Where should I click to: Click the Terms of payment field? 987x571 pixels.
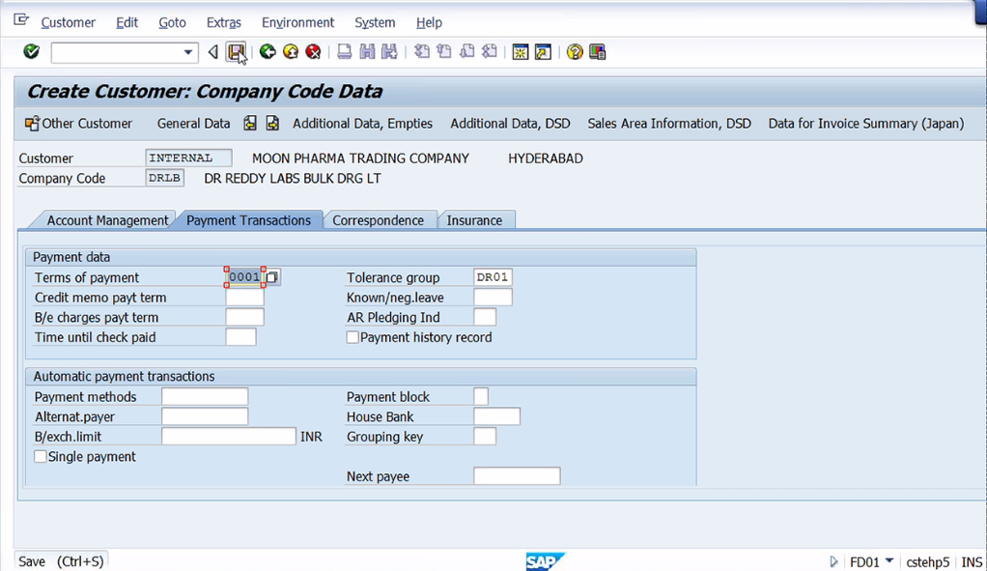pos(244,277)
